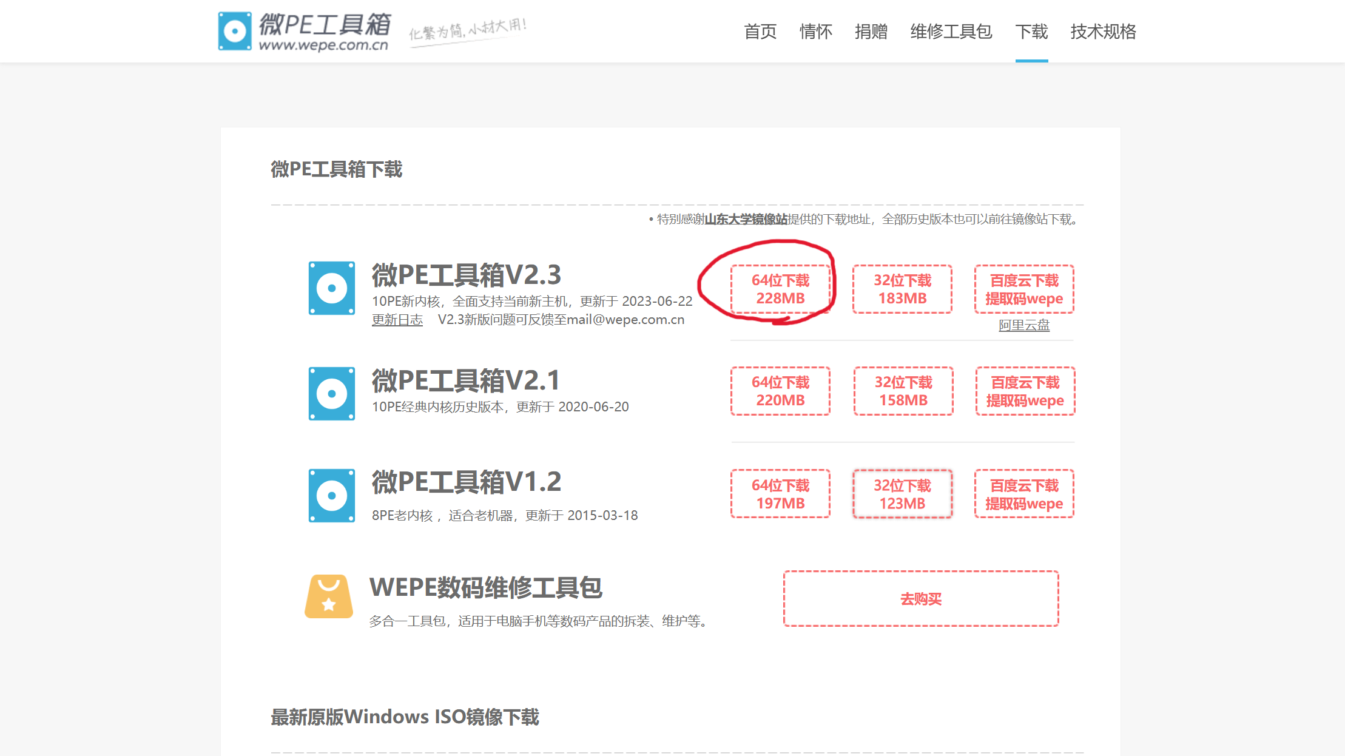The image size is (1345, 756).
Task: Click the WePE logo in the header
Action: (303, 31)
